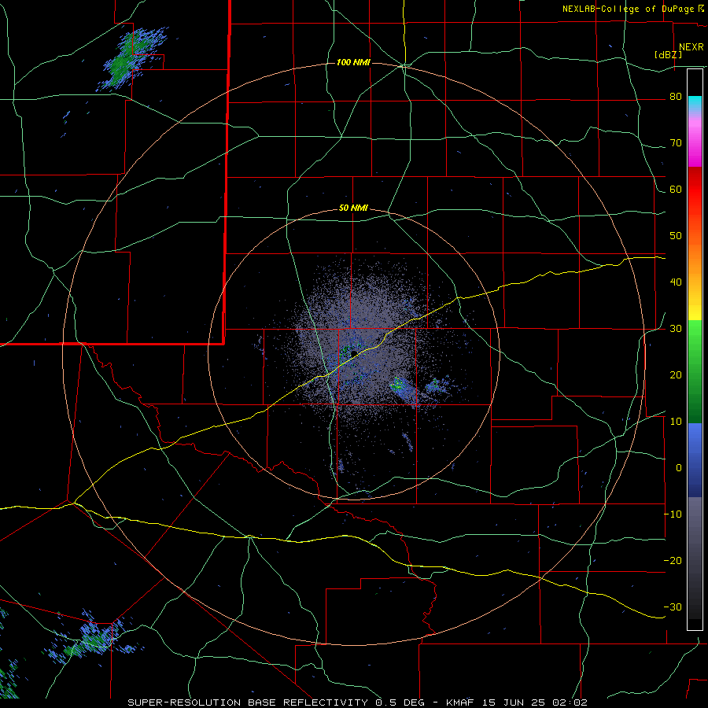This screenshot has height=708, width=708.
Task: Click the [dBZ] units label
Action: pos(668,54)
